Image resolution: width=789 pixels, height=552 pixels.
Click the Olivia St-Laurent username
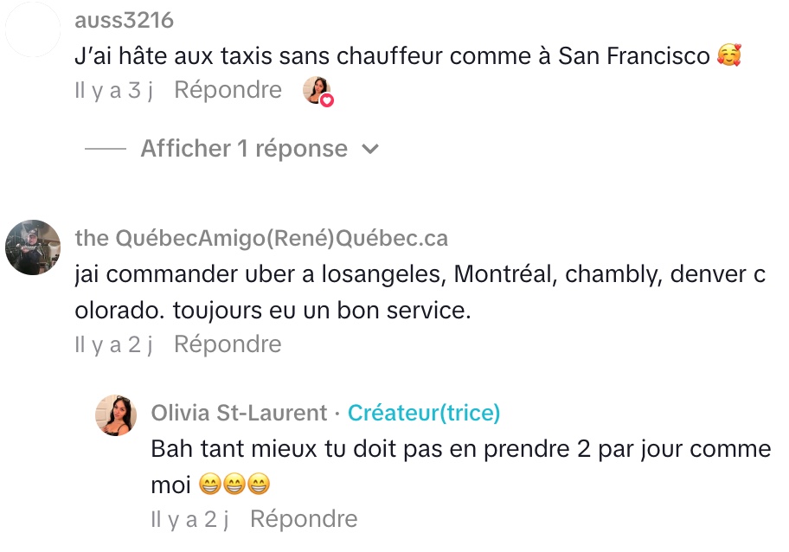(x=239, y=413)
